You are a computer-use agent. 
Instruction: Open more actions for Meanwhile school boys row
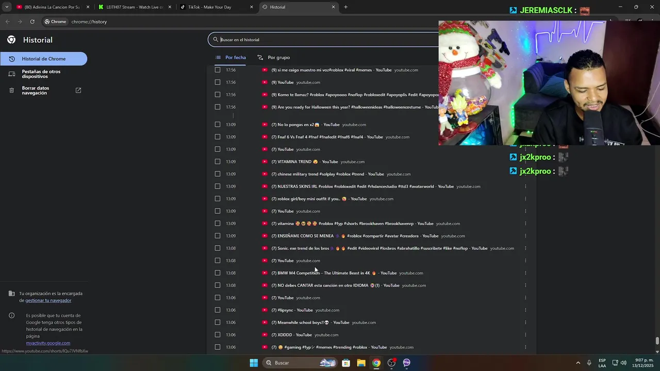pos(525,323)
